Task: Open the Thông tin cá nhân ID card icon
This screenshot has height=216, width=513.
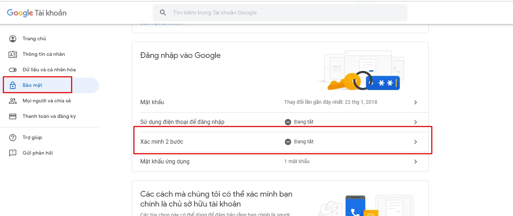Action: (x=13, y=54)
